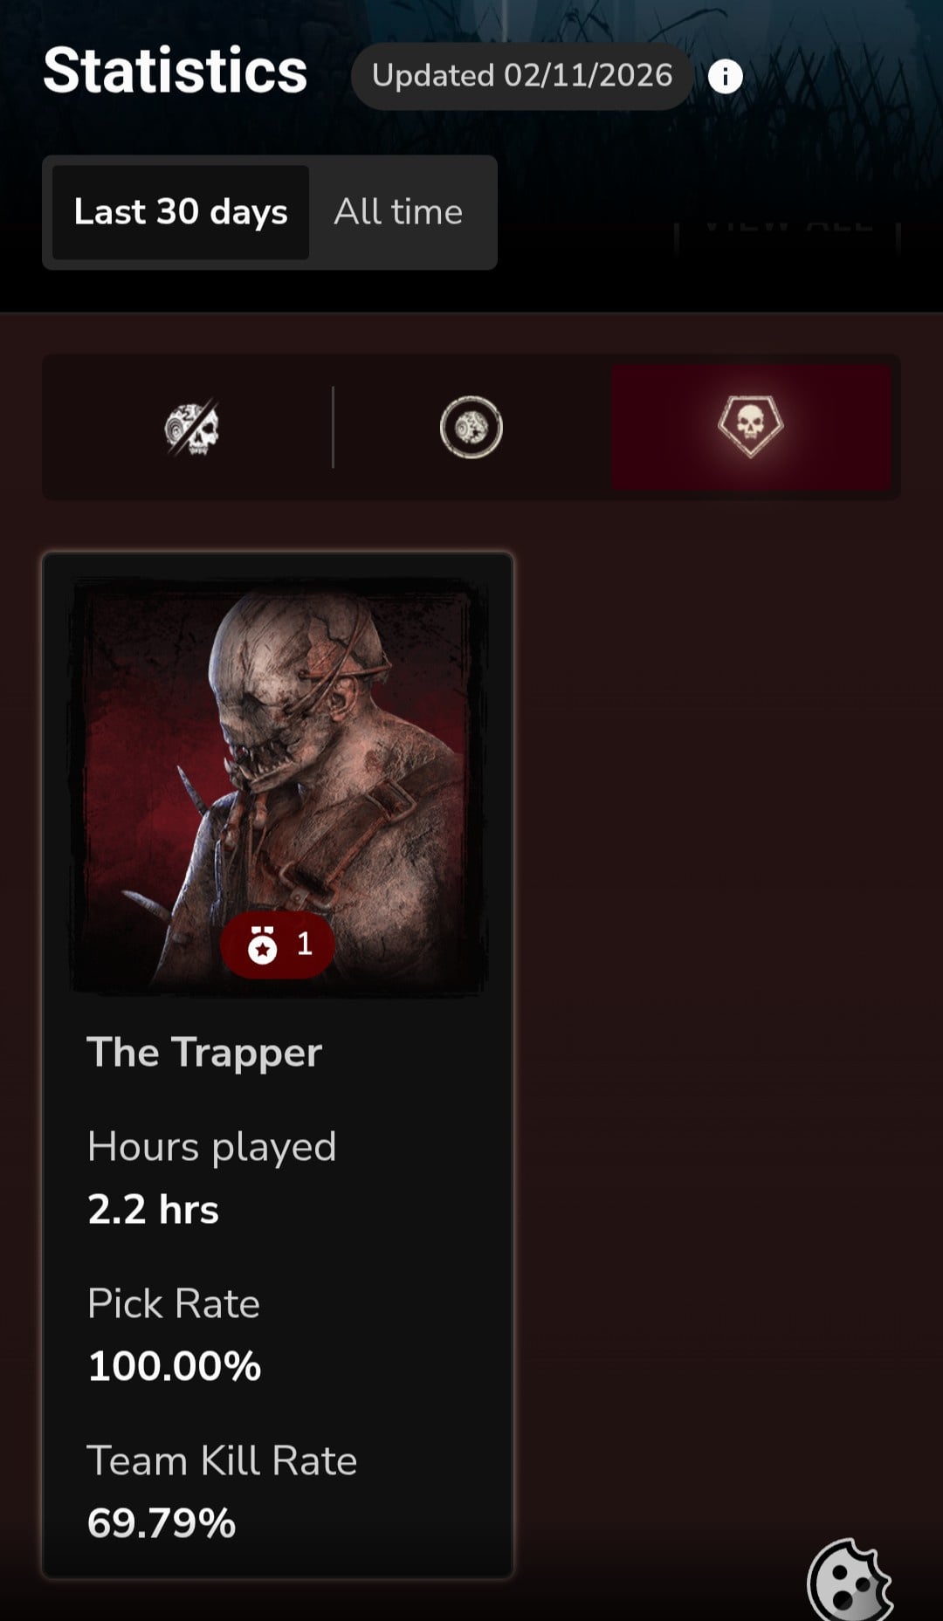The width and height of the screenshot is (943, 1621).
Task: Click the 69.79% team kill rate value
Action: tap(162, 1523)
